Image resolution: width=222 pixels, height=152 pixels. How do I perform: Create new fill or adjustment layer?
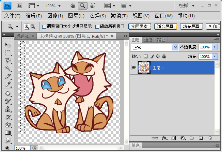(183, 138)
